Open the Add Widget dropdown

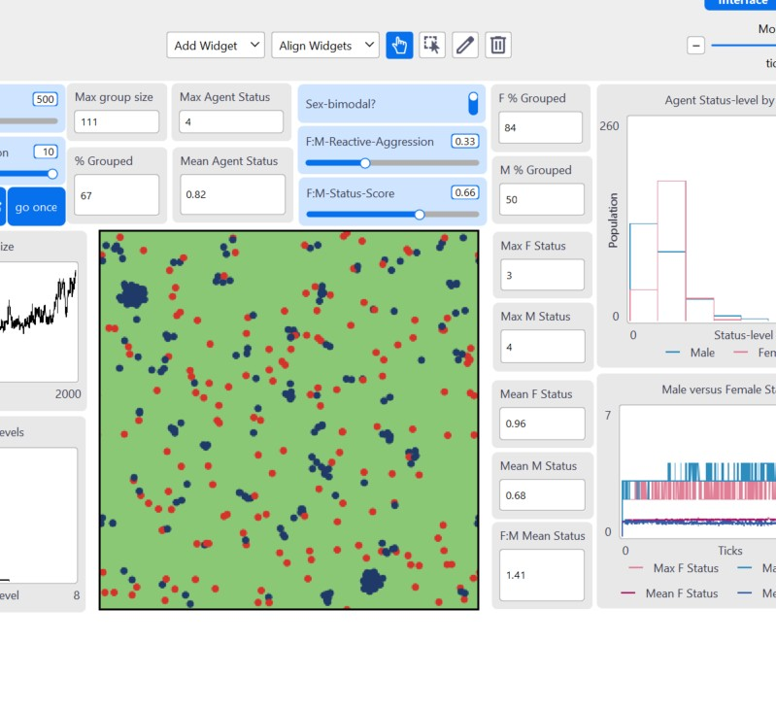216,46
